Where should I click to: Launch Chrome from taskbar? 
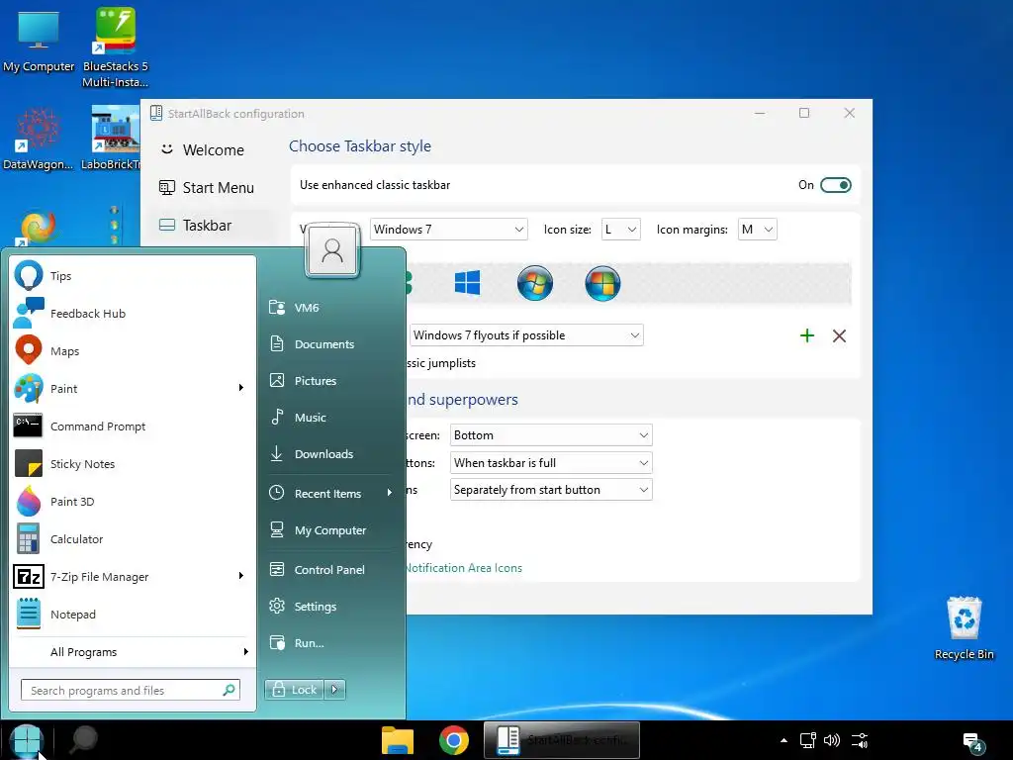tap(453, 740)
